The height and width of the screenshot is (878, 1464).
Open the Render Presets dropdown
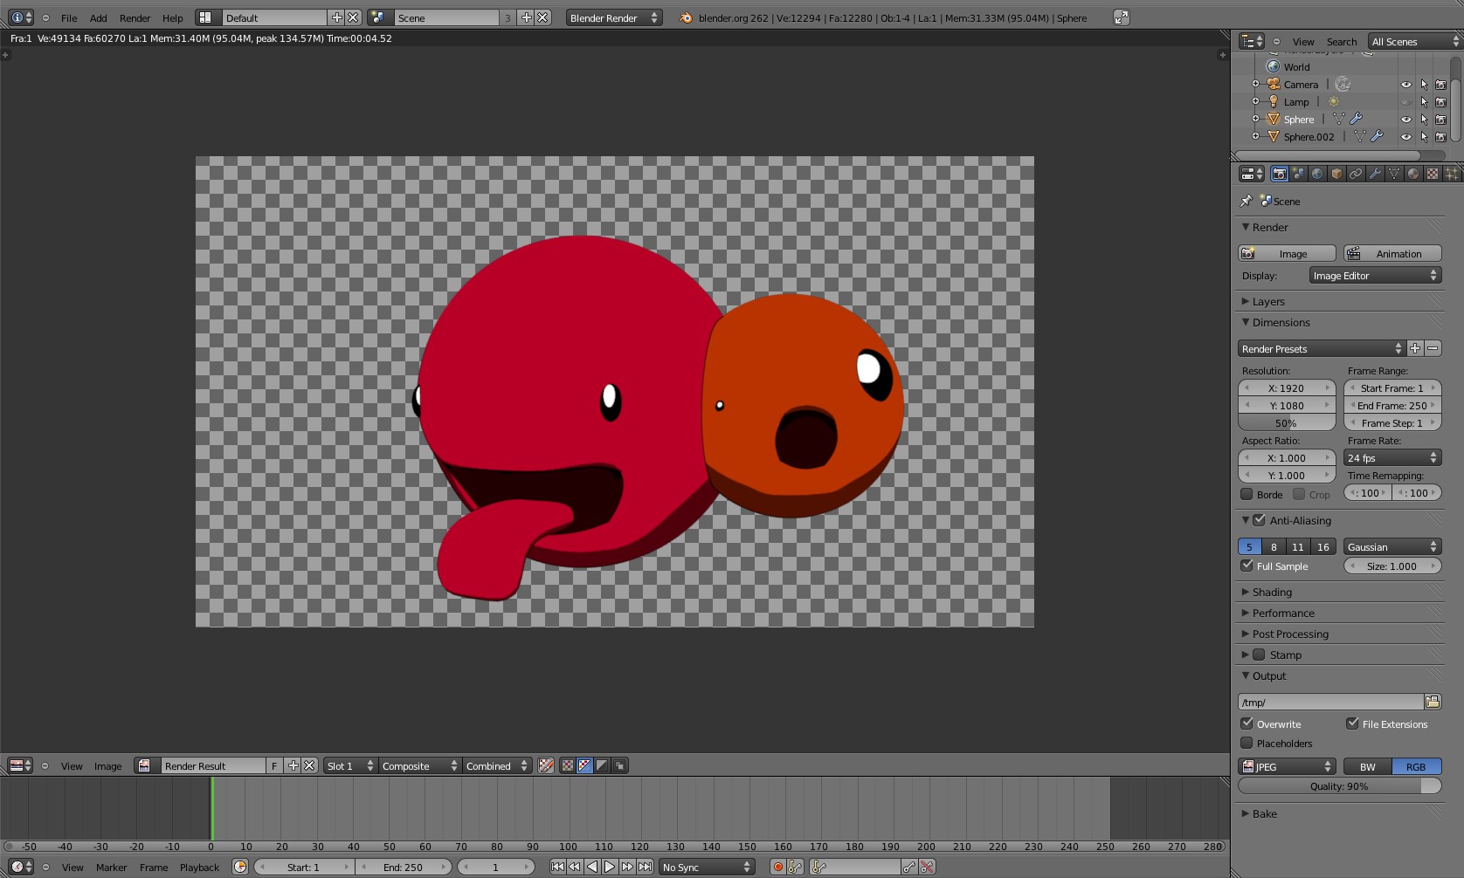[1322, 348]
